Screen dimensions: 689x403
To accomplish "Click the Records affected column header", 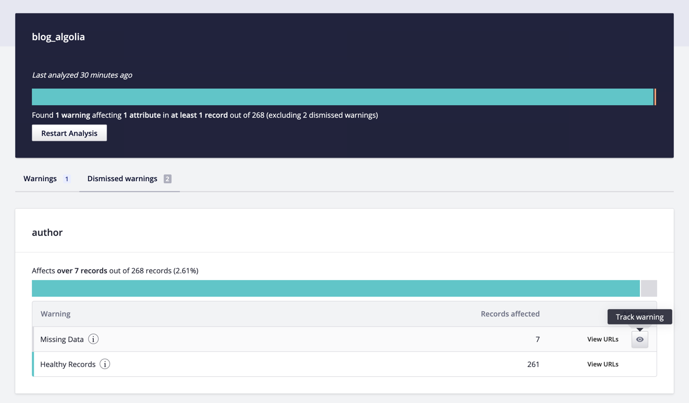I will click(x=510, y=313).
